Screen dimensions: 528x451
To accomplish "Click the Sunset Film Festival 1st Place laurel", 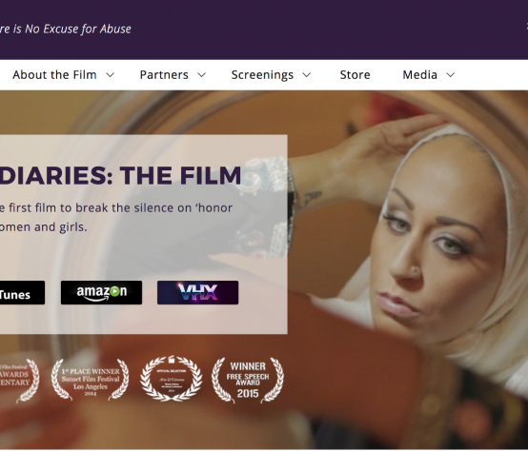I will point(90,380).
